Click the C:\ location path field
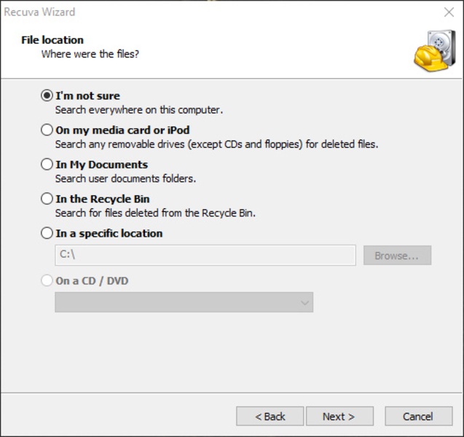 [x=205, y=256]
